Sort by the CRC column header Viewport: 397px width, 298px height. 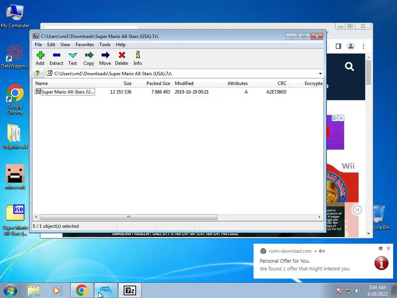[269, 83]
